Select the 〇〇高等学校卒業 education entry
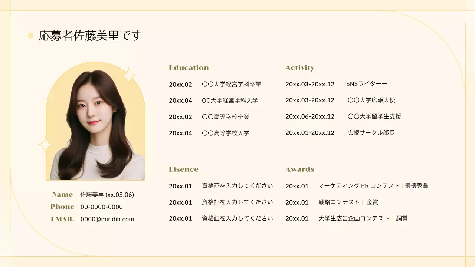Viewport: 475px width, 267px height. click(x=225, y=117)
